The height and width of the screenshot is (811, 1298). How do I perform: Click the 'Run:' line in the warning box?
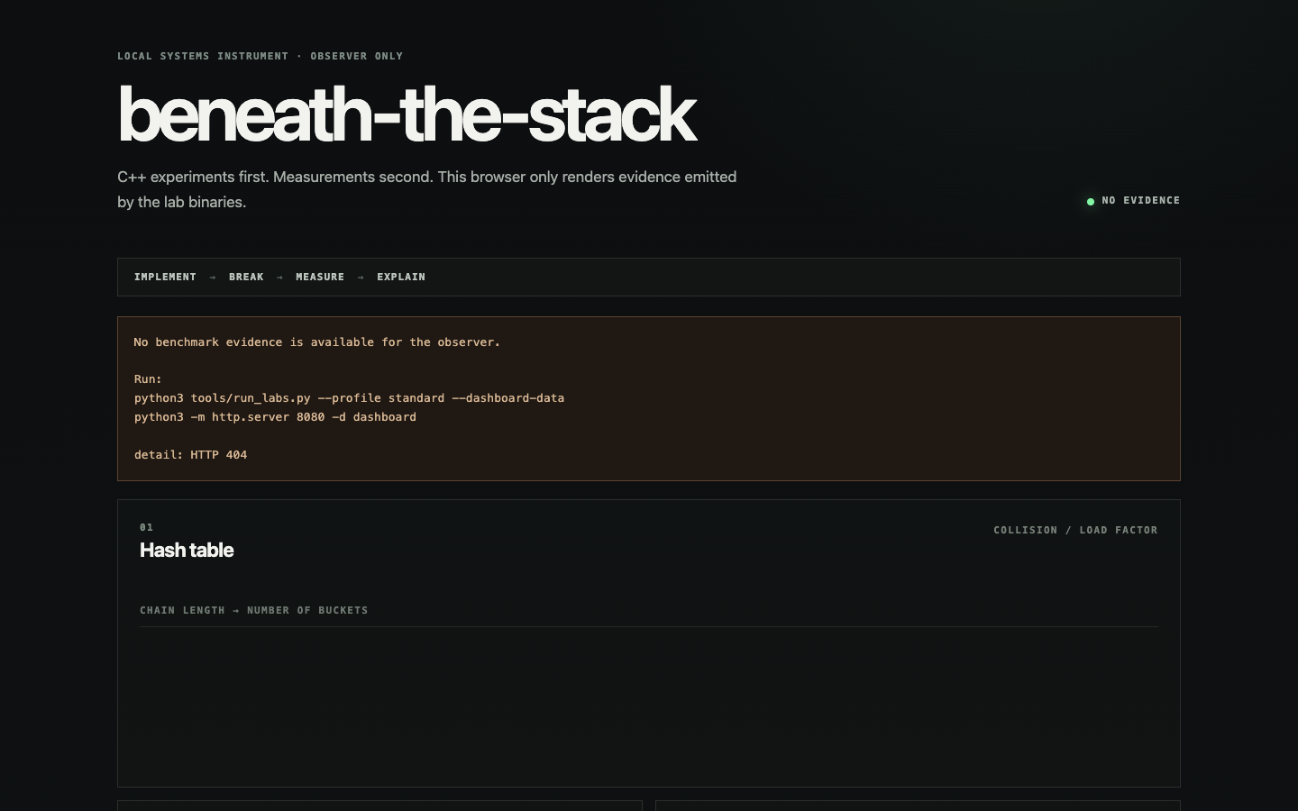[x=148, y=379]
